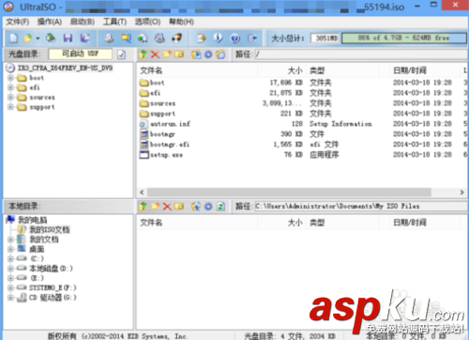Open the dropdown arrow beside Open icon
The image size is (469, 340).
[x=38, y=39]
